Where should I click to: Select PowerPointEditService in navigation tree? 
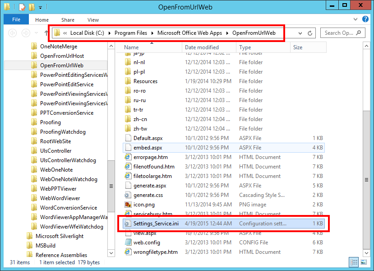pos(67,84)
